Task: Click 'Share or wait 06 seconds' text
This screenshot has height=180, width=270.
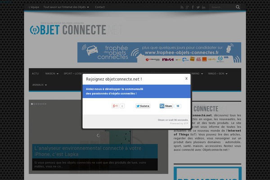Action: tap(173, 120)
